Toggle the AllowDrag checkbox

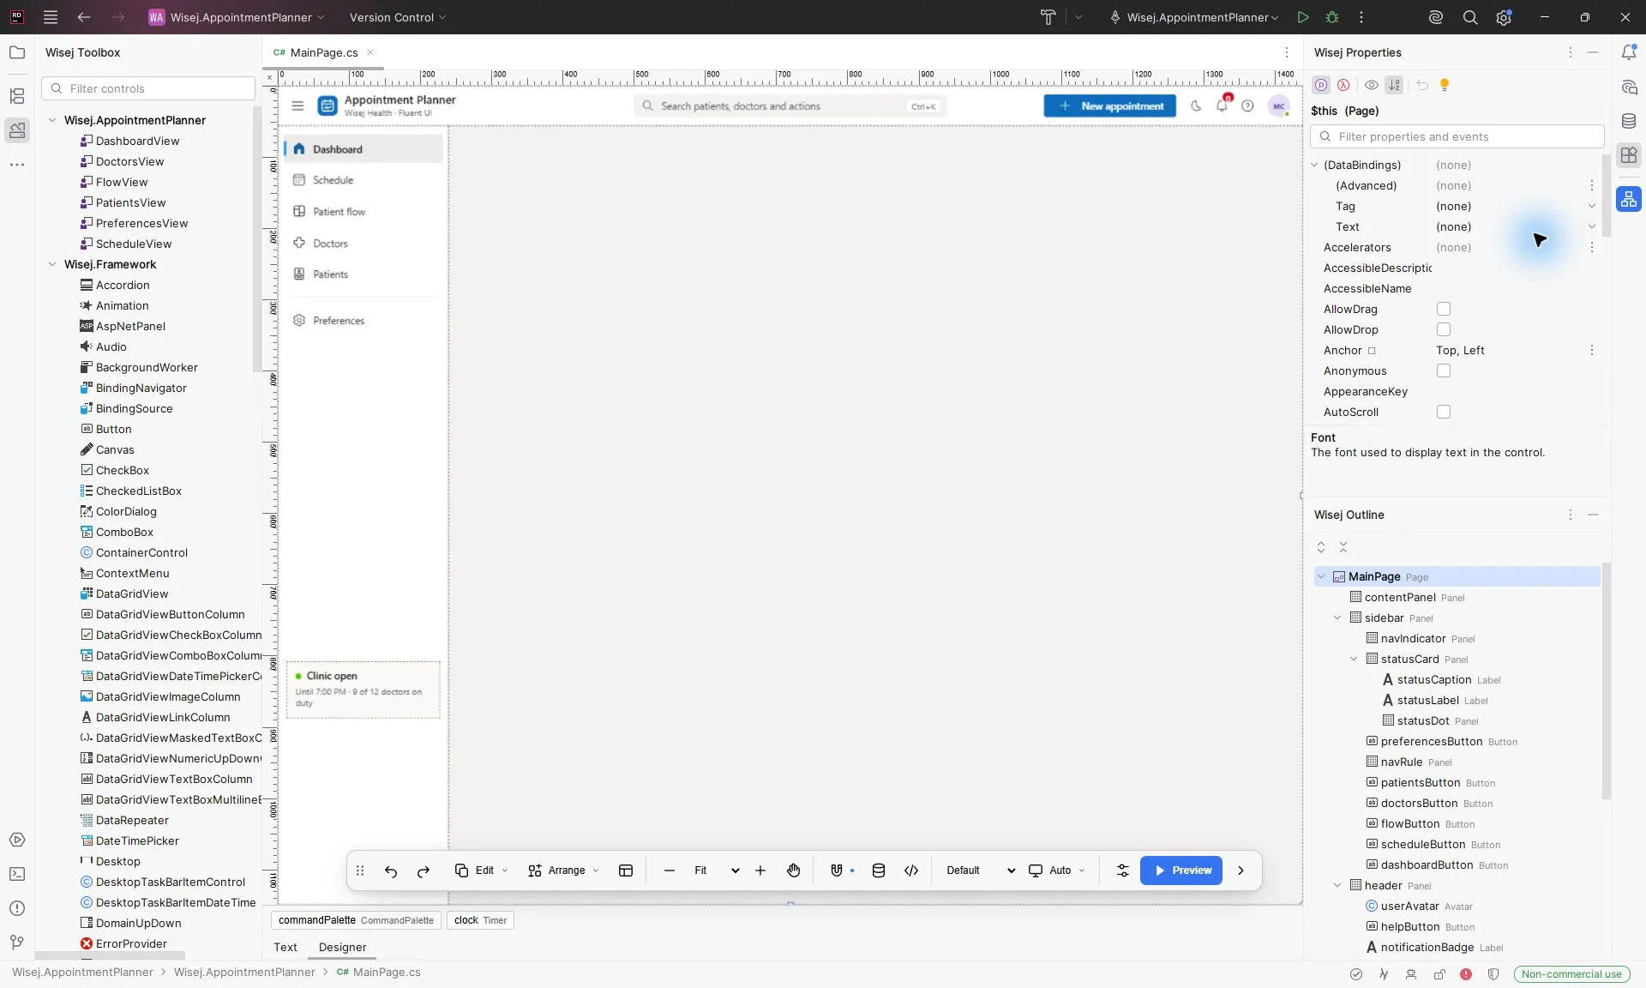tap(1444, 309)
